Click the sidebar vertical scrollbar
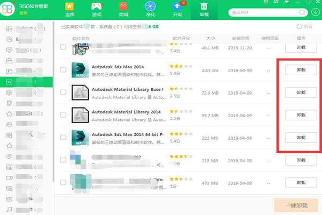This screenshot has height=215, width=322. 53,101
